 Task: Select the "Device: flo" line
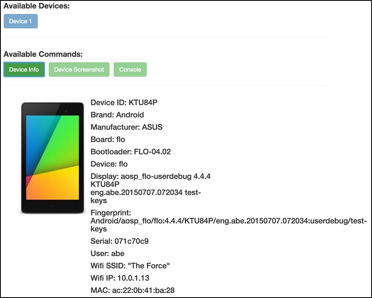click(x=109, y=164)
